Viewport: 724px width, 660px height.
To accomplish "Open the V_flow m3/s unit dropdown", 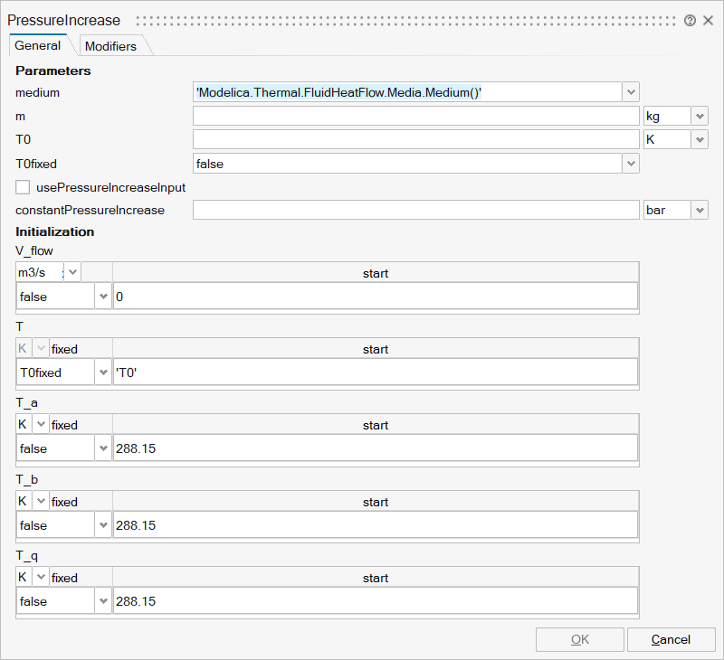I will pyautogui.click(x=71, y=272).
